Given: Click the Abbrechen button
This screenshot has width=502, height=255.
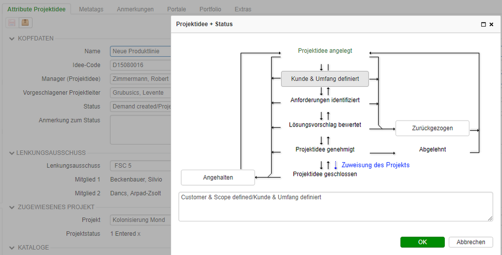Looking at the screenshot, I should 471,242.
